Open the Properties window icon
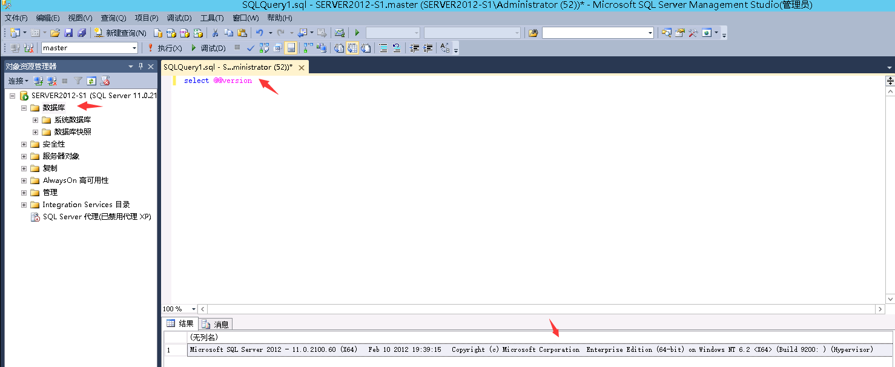 680,33
